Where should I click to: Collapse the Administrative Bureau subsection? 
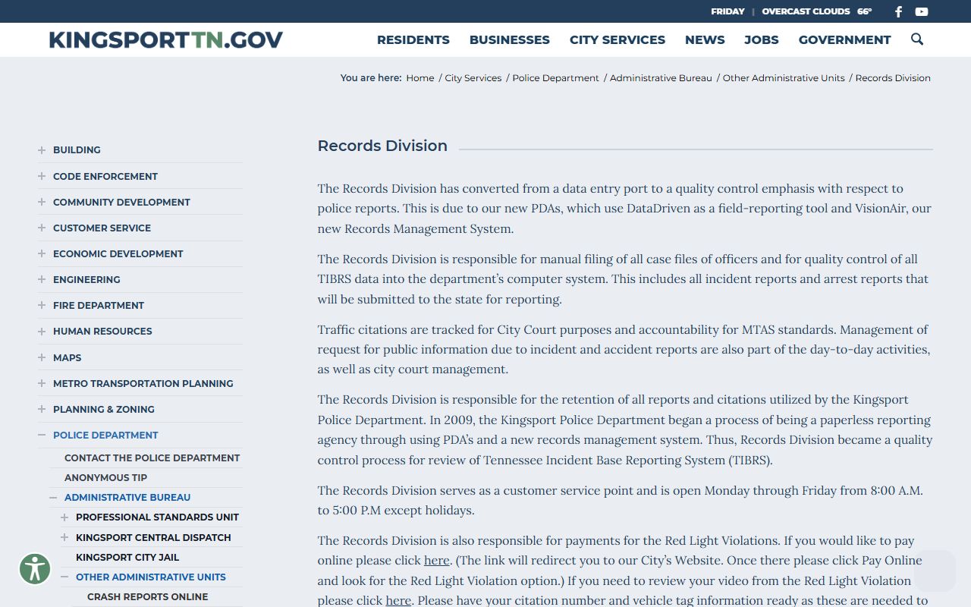(x=53, y=498)
